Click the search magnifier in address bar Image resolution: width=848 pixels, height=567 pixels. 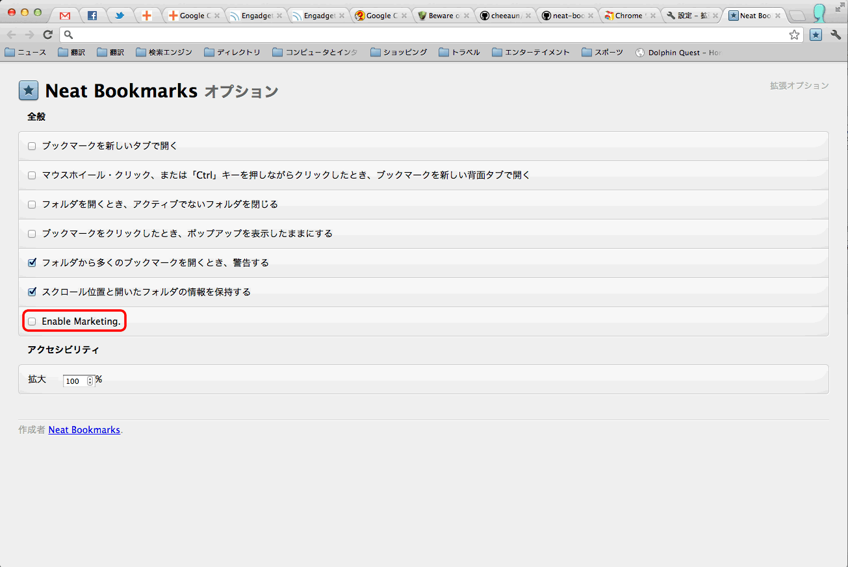tap(69, 35)
